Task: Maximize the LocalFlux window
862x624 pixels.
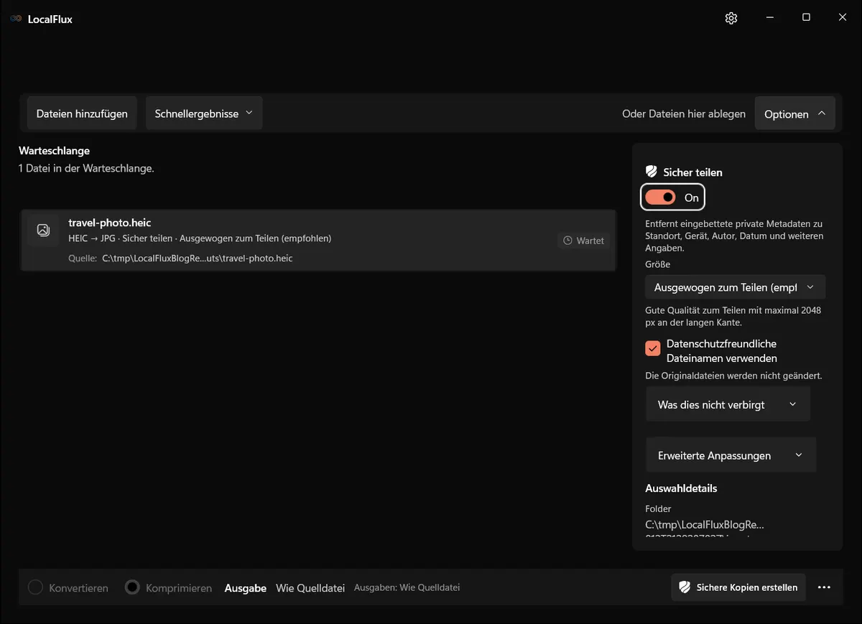Action: click(x=806, y=18)
